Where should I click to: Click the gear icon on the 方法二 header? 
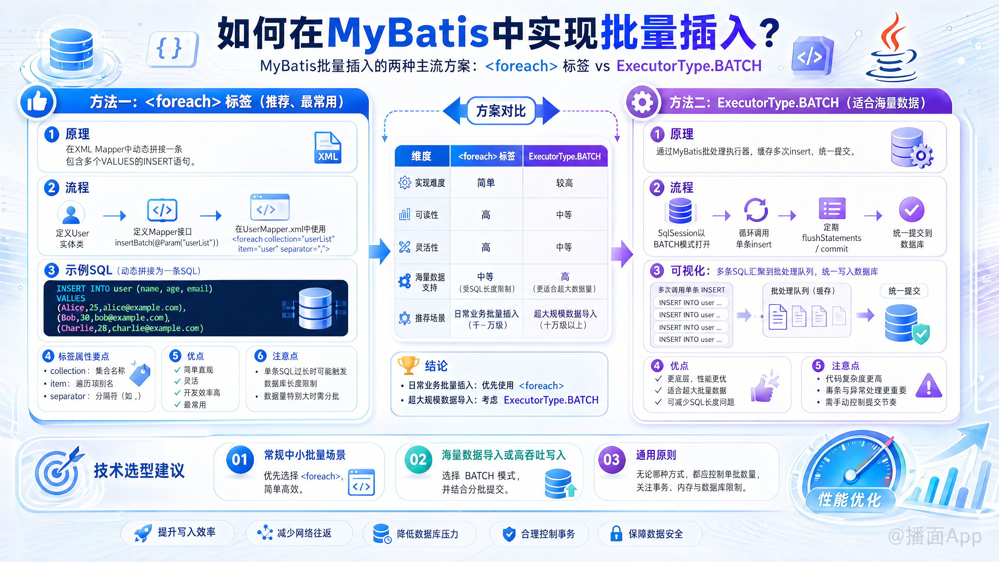click(642, 103)
